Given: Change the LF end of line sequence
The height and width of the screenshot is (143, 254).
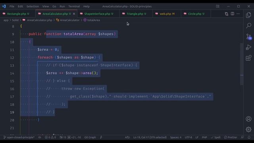Looking at the screenshot, I should coord(197,137).
